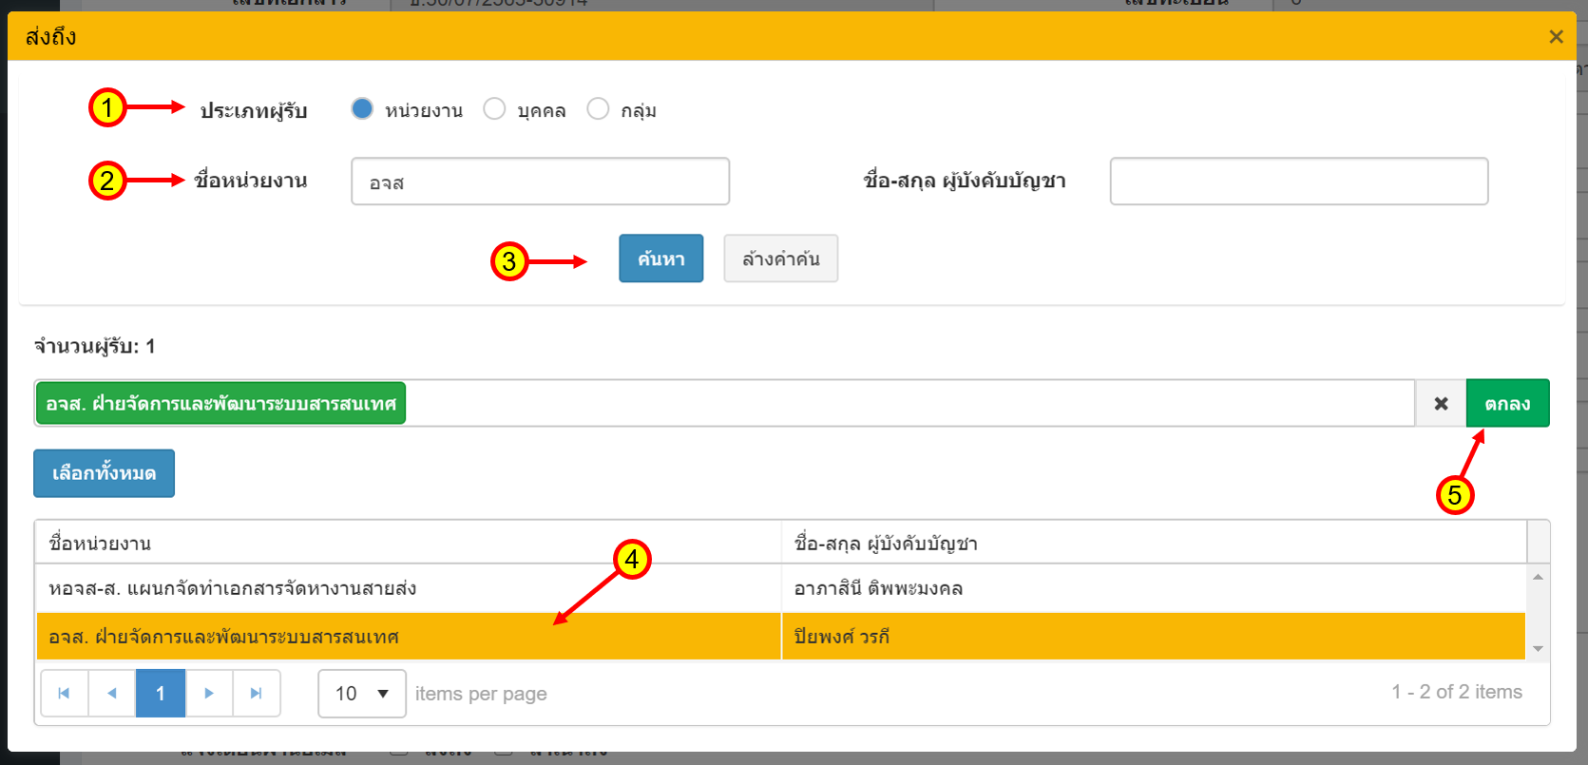Jump to last page of results
The width and height of the screenshot is (1588, 765).
pyautogui.click(x=256, y=694)
